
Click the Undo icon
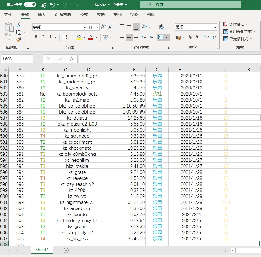tap(52, 4)
